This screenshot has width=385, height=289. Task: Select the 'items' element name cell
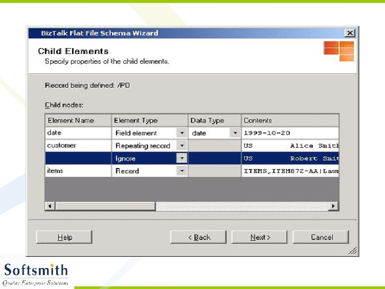(78, 171)
